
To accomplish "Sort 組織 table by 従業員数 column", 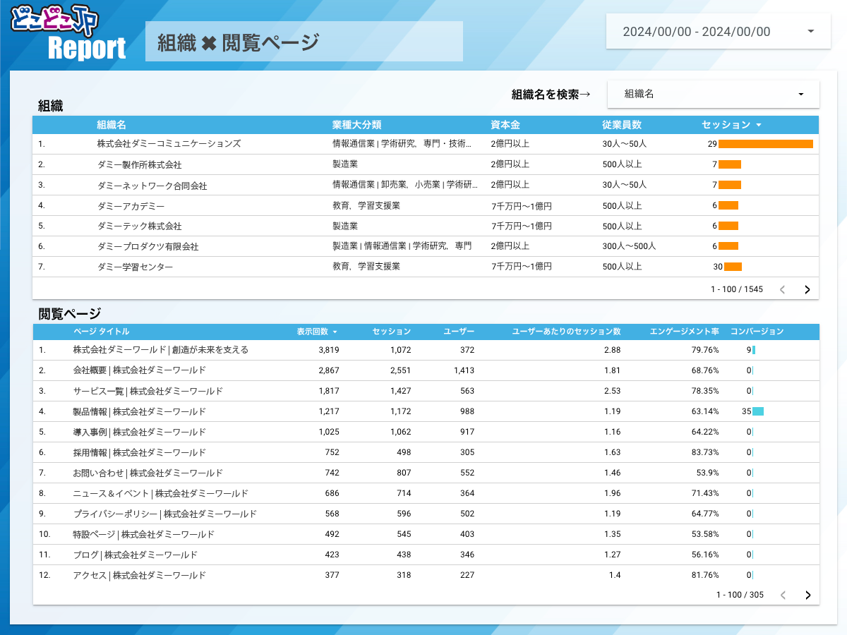I will click(x=622, y=125).
